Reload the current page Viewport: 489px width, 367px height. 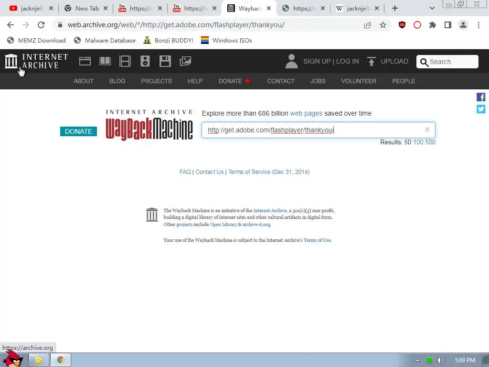point(41,25)
